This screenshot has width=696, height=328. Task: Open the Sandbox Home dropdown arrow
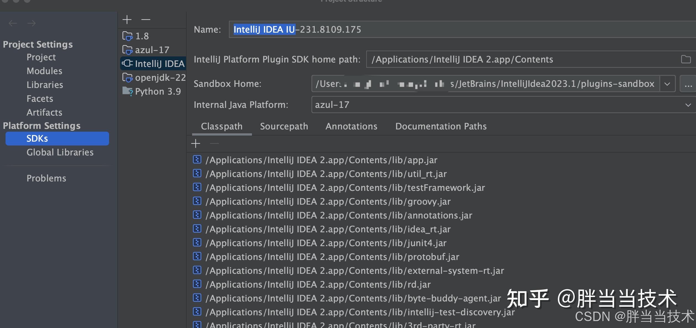[x=667, y=84]
